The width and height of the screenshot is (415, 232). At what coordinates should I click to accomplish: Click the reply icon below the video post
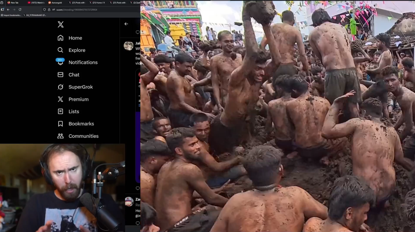tap(138, 188)
